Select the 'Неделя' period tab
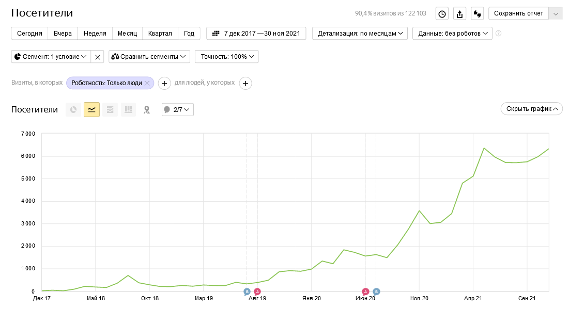 (x=95, y=34)
